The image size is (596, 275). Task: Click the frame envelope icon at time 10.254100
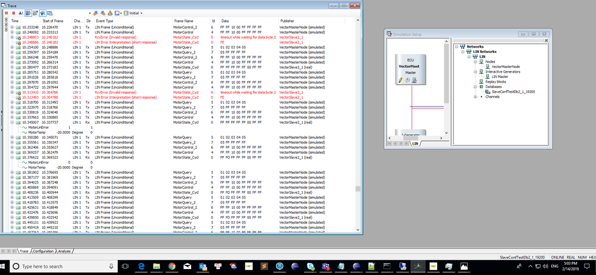tap(18, 48)
